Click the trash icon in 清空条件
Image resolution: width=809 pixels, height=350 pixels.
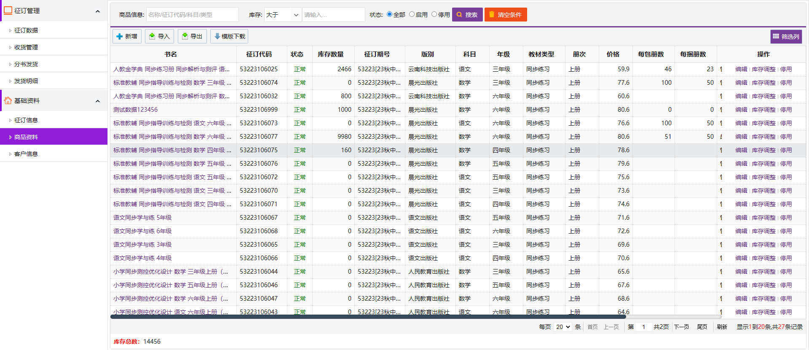pos(492,14)
